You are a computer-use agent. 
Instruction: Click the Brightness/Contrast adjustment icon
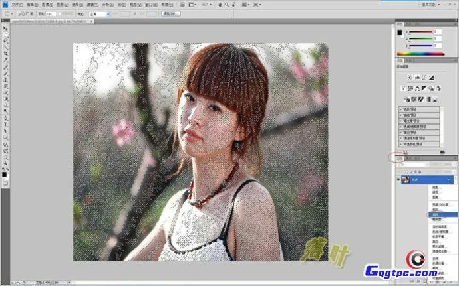point(409,78)
